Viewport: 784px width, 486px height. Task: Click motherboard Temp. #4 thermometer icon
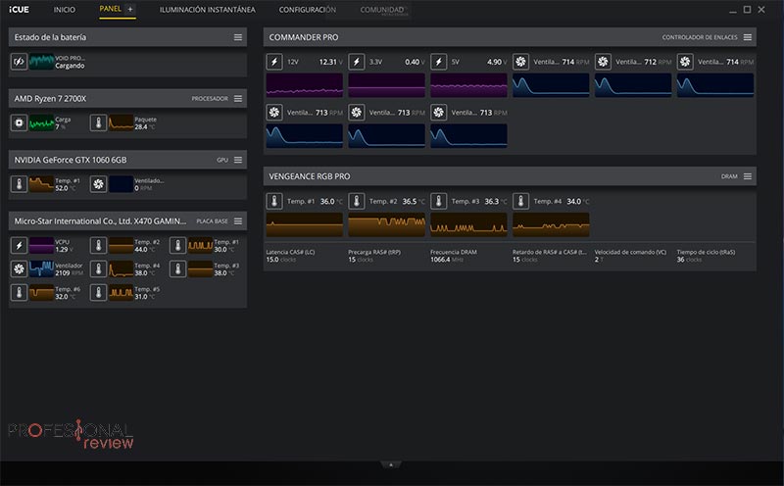[99, 269]
